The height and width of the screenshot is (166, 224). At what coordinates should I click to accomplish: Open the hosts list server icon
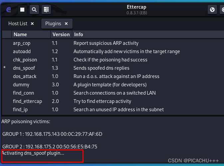[x=46, y=10]
